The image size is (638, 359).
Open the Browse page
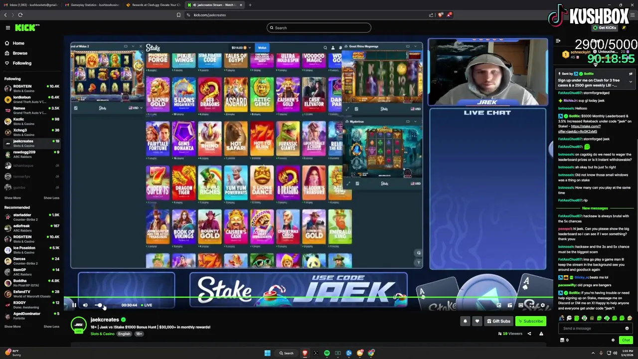pyautogui.click(x=20, y=53)
